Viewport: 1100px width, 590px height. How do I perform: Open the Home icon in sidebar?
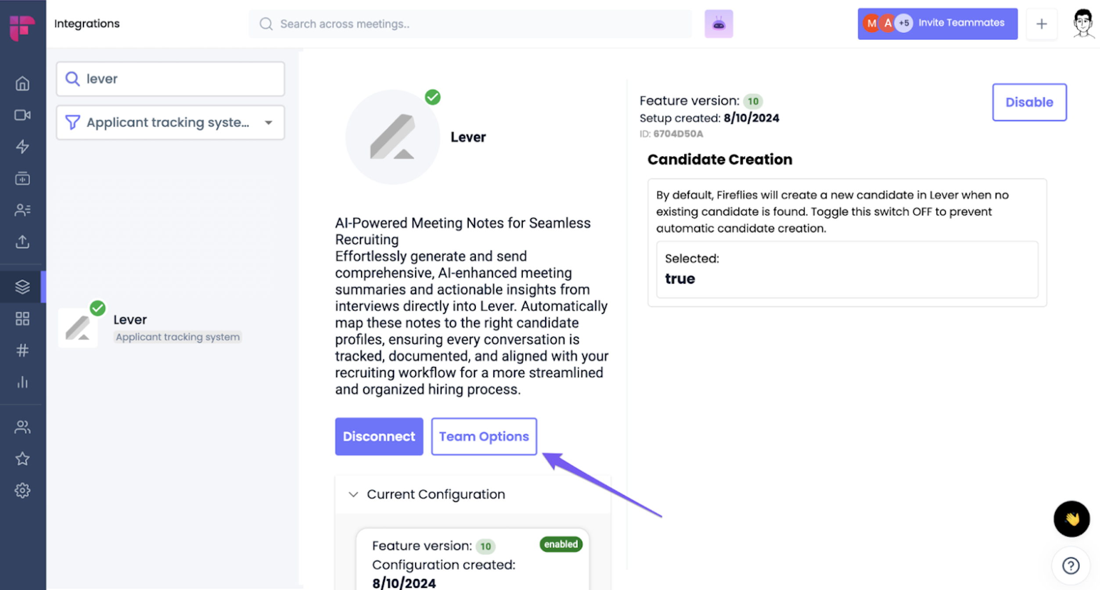coord(22,83)
